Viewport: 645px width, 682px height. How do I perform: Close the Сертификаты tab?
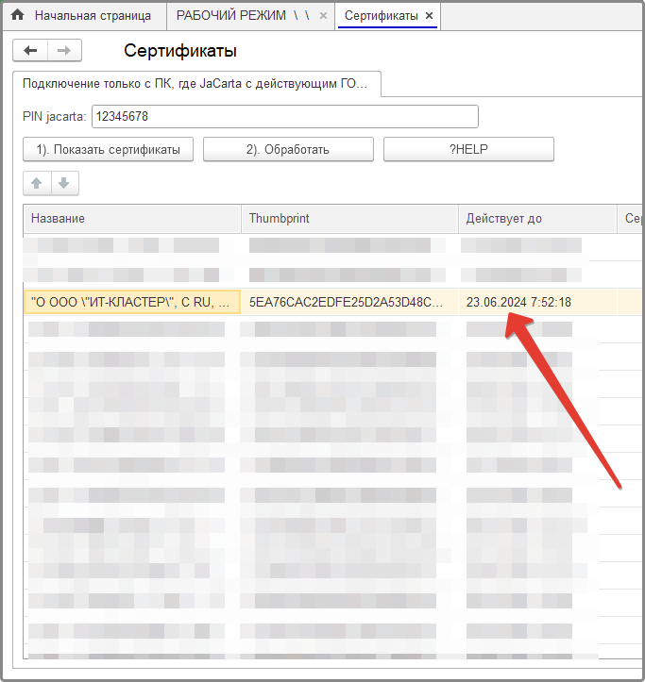click(x=429, y=16)
